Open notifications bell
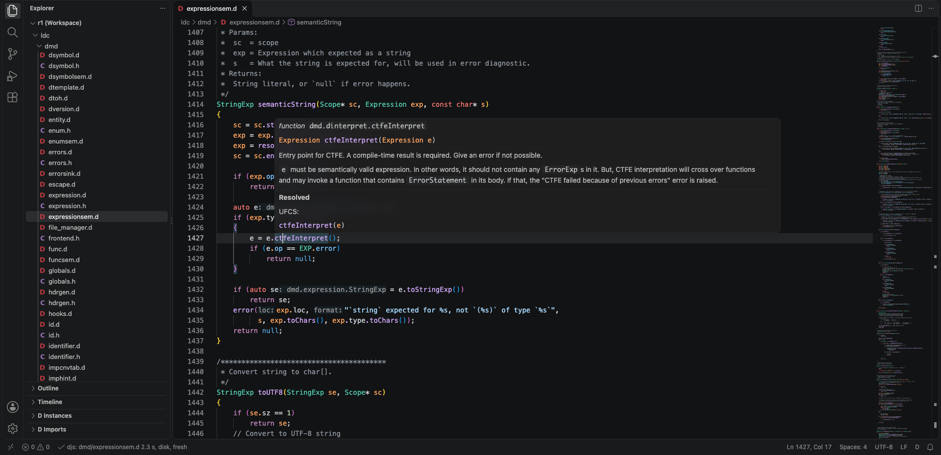Viewport: 941px width, 455px height. click(x=930, y=447)
